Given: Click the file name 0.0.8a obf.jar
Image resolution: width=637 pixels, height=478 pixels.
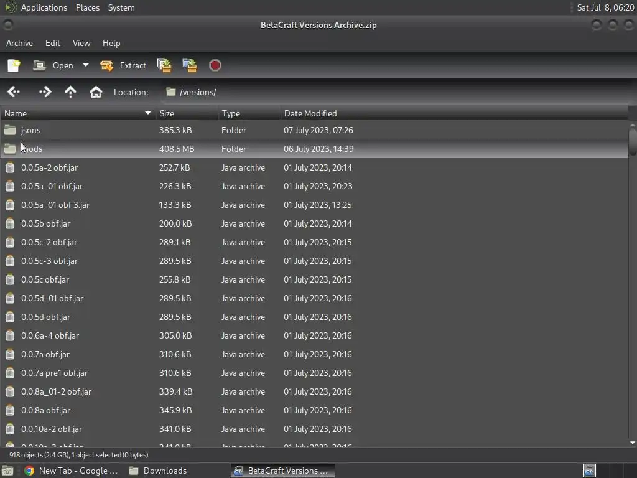Looking at the screenshot, I should [45, 411].
